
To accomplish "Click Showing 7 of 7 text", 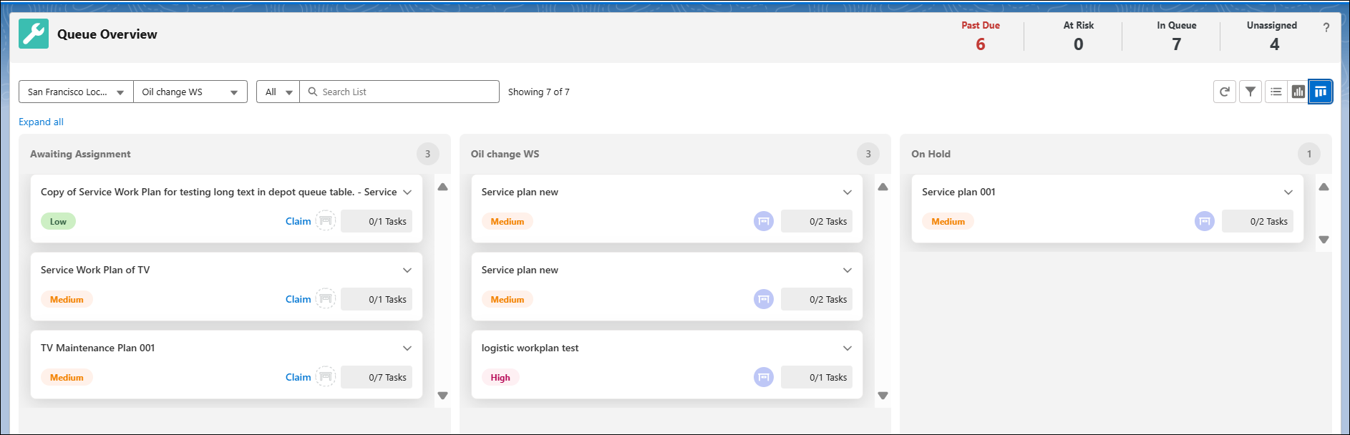I will pyautogui.click(x=539, y=92).
